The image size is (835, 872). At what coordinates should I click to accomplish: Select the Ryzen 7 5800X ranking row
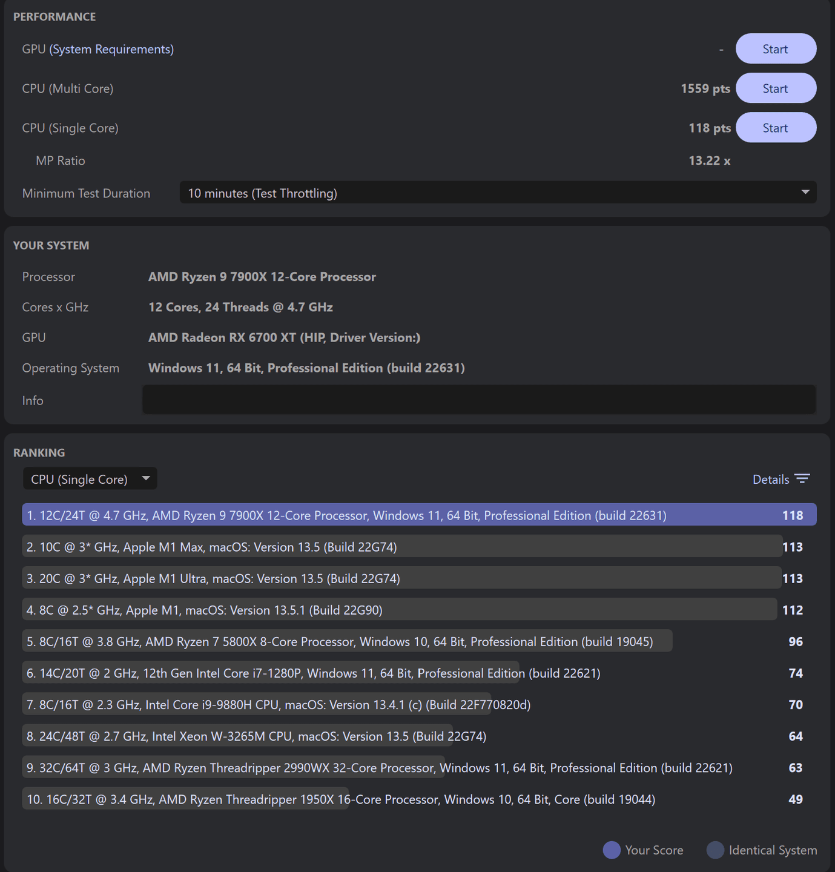point(419,641)
